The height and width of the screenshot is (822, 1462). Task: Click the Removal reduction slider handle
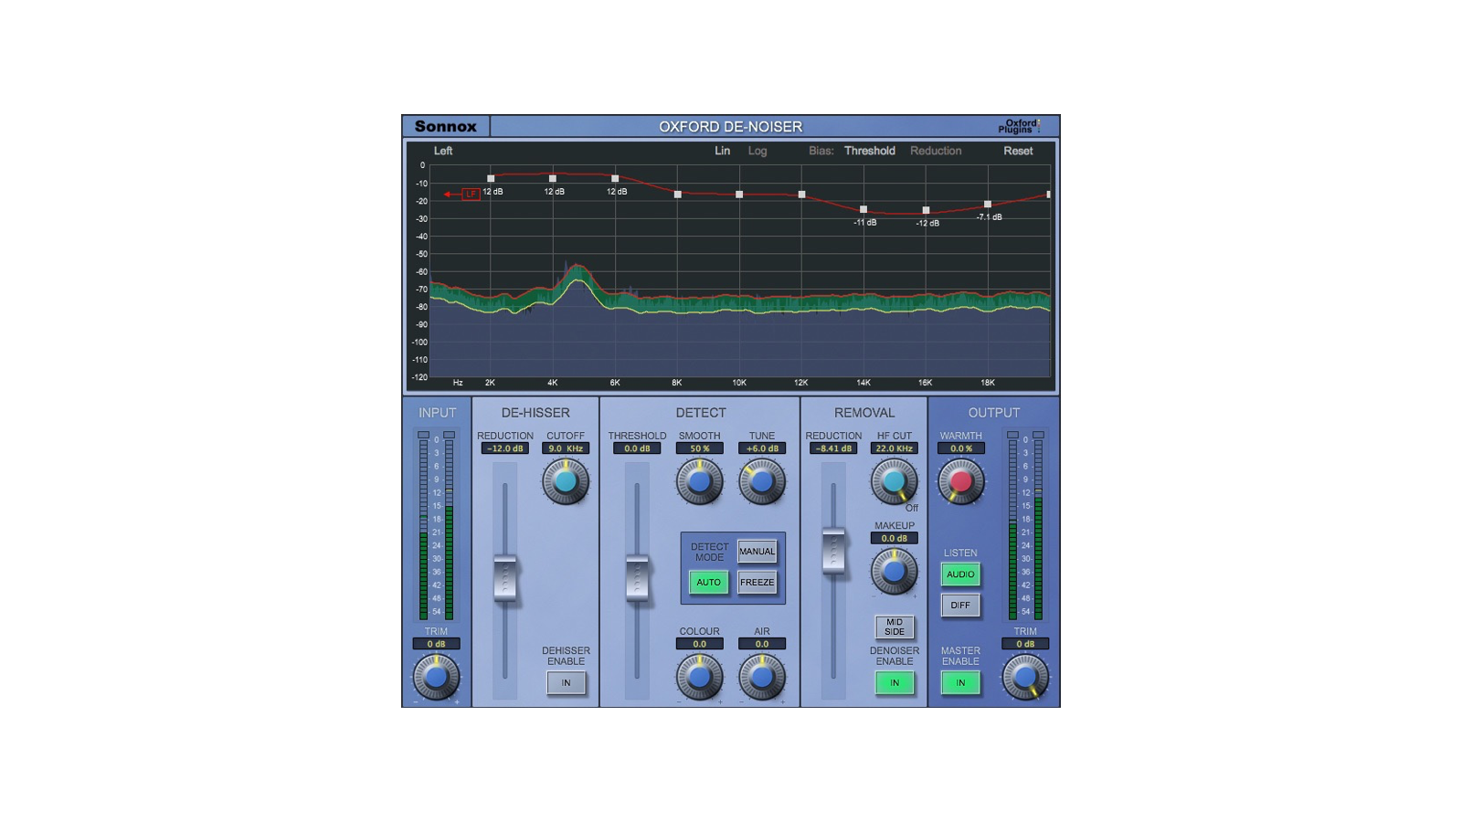[x=833, y=551]
